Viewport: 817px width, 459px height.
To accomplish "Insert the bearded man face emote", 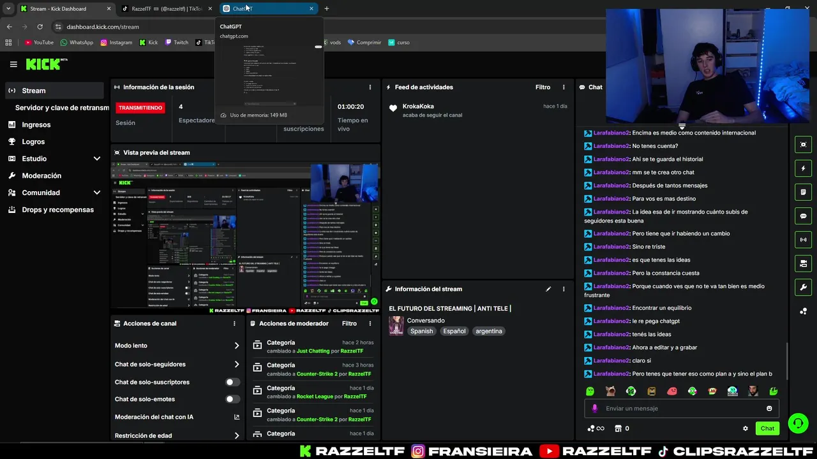I will (x=753, y=391).
